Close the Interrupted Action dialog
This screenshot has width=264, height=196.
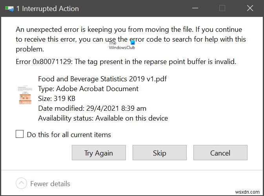pyautogui.click(x=249, y=8)
